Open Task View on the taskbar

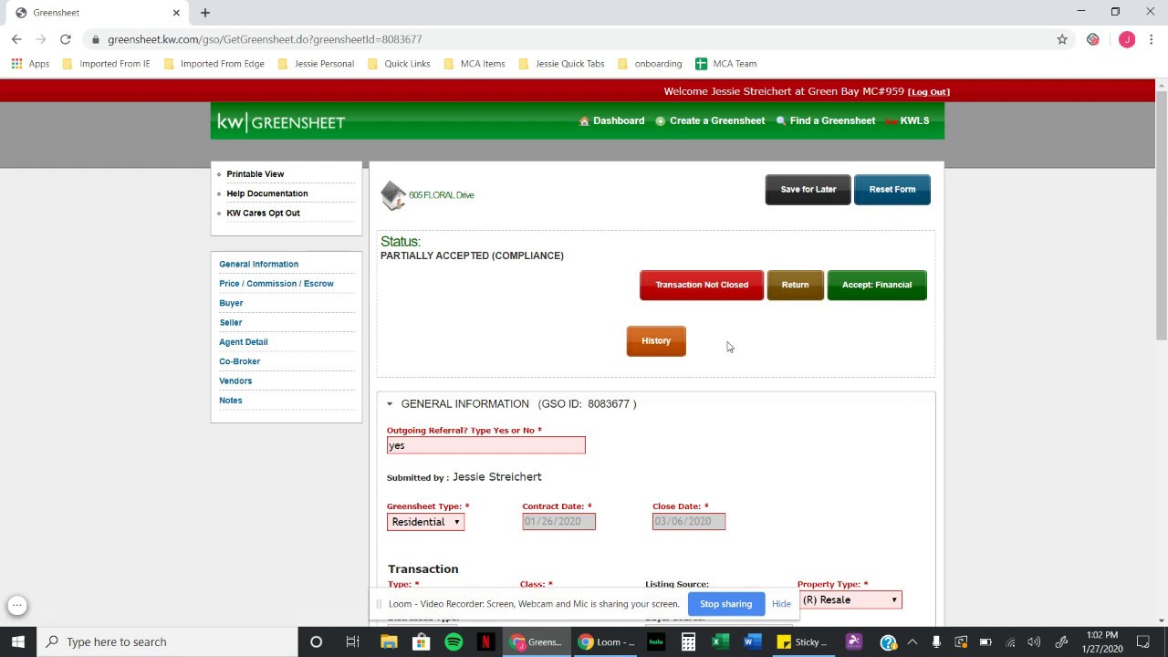tap(352, 642)
